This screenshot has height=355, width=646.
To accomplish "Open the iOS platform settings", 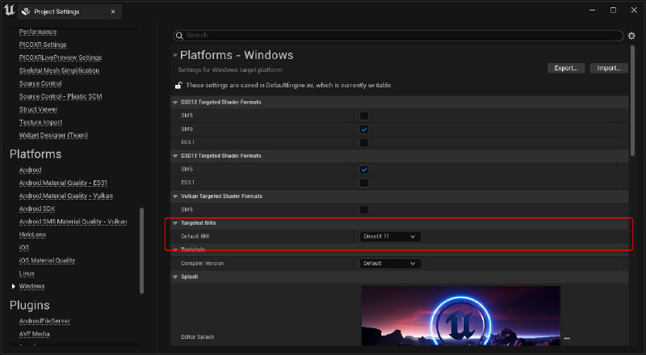I will click(24, 247).
